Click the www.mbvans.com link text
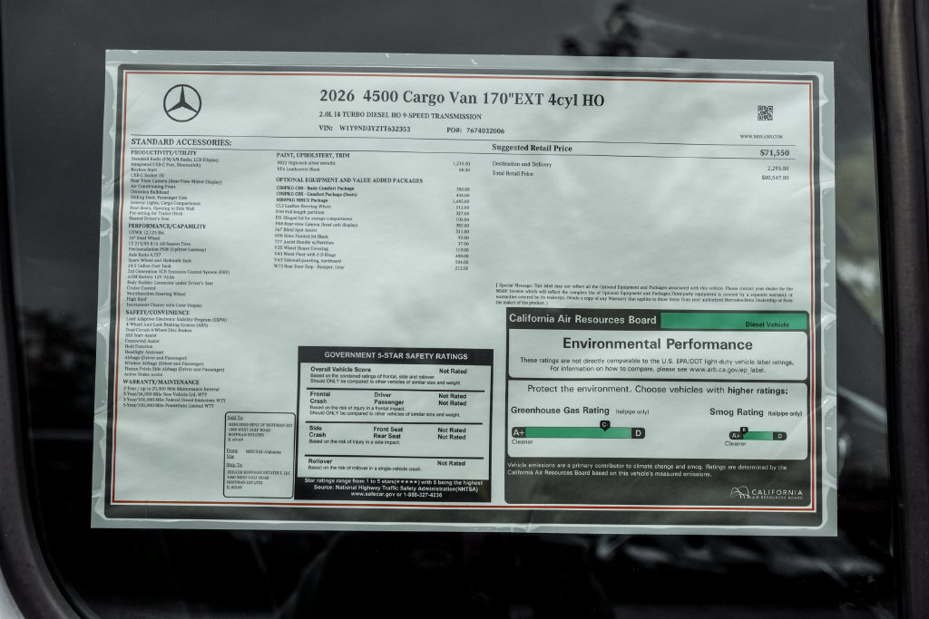Image resolution: width=929 pixels, height=619 pixels. [761, 137]
